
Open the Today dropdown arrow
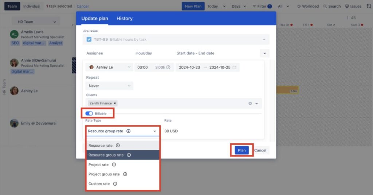224,6
